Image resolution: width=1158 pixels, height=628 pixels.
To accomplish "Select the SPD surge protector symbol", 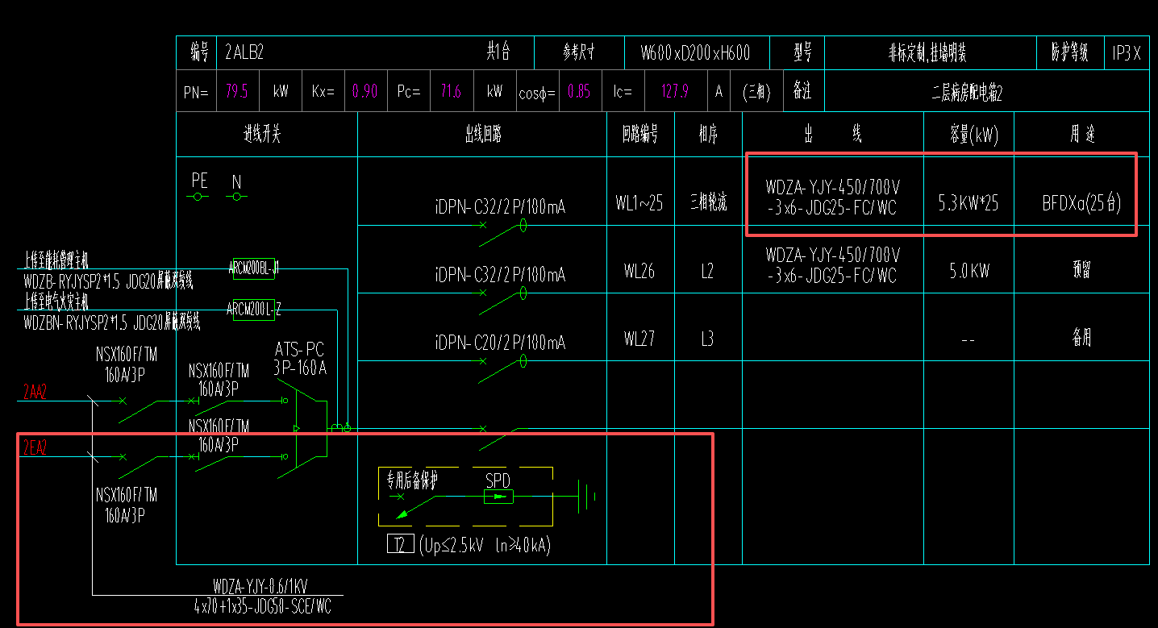I will [499, 497].
